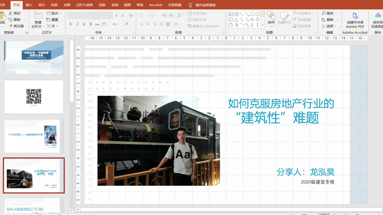This screenshot has width=383, height=215.
Task: Select the rectangle shape
Action: (252, 14)
